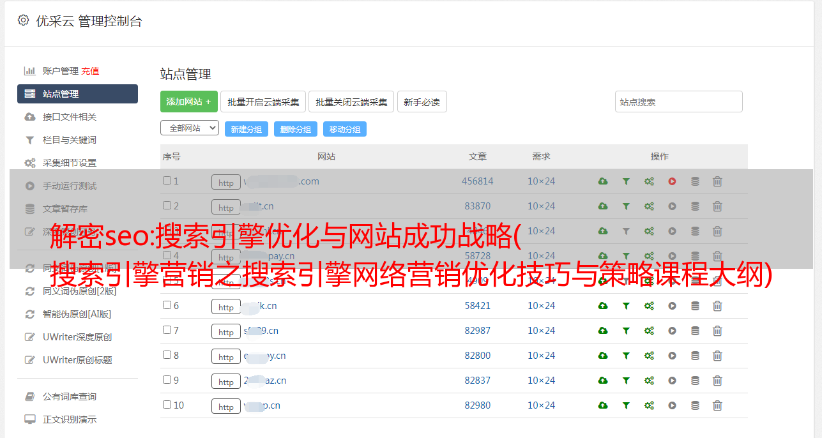Tick the checkbox for site row 6

pyautogui.click(x=167, y=305)
